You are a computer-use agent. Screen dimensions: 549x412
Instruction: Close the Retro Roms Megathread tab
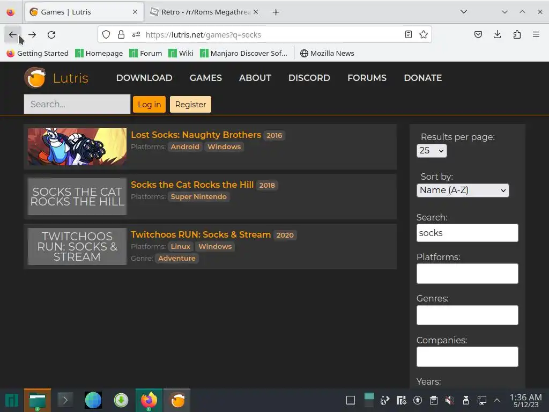(256, 12)
